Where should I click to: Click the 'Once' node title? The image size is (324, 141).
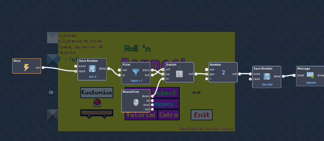tap(17, 61)
